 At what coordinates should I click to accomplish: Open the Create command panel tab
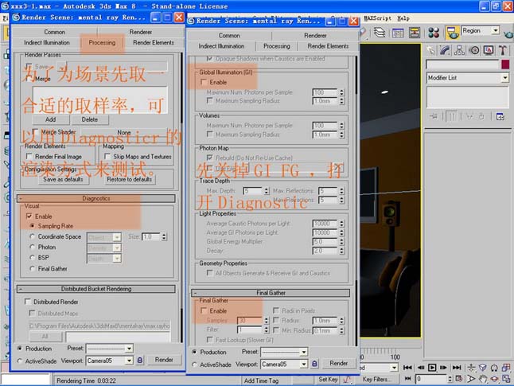point(430,50)
